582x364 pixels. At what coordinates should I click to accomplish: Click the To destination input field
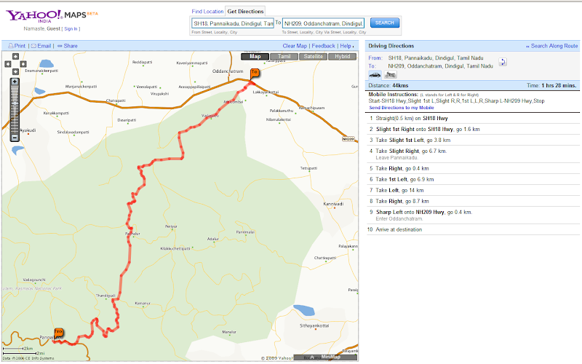click(323, 23)
